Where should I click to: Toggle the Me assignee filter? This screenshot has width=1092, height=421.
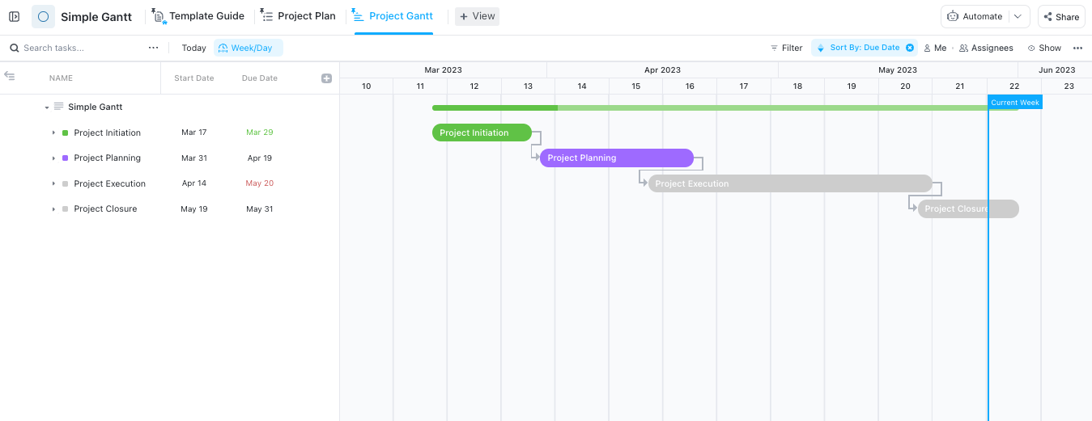click(x=935, y=48)
